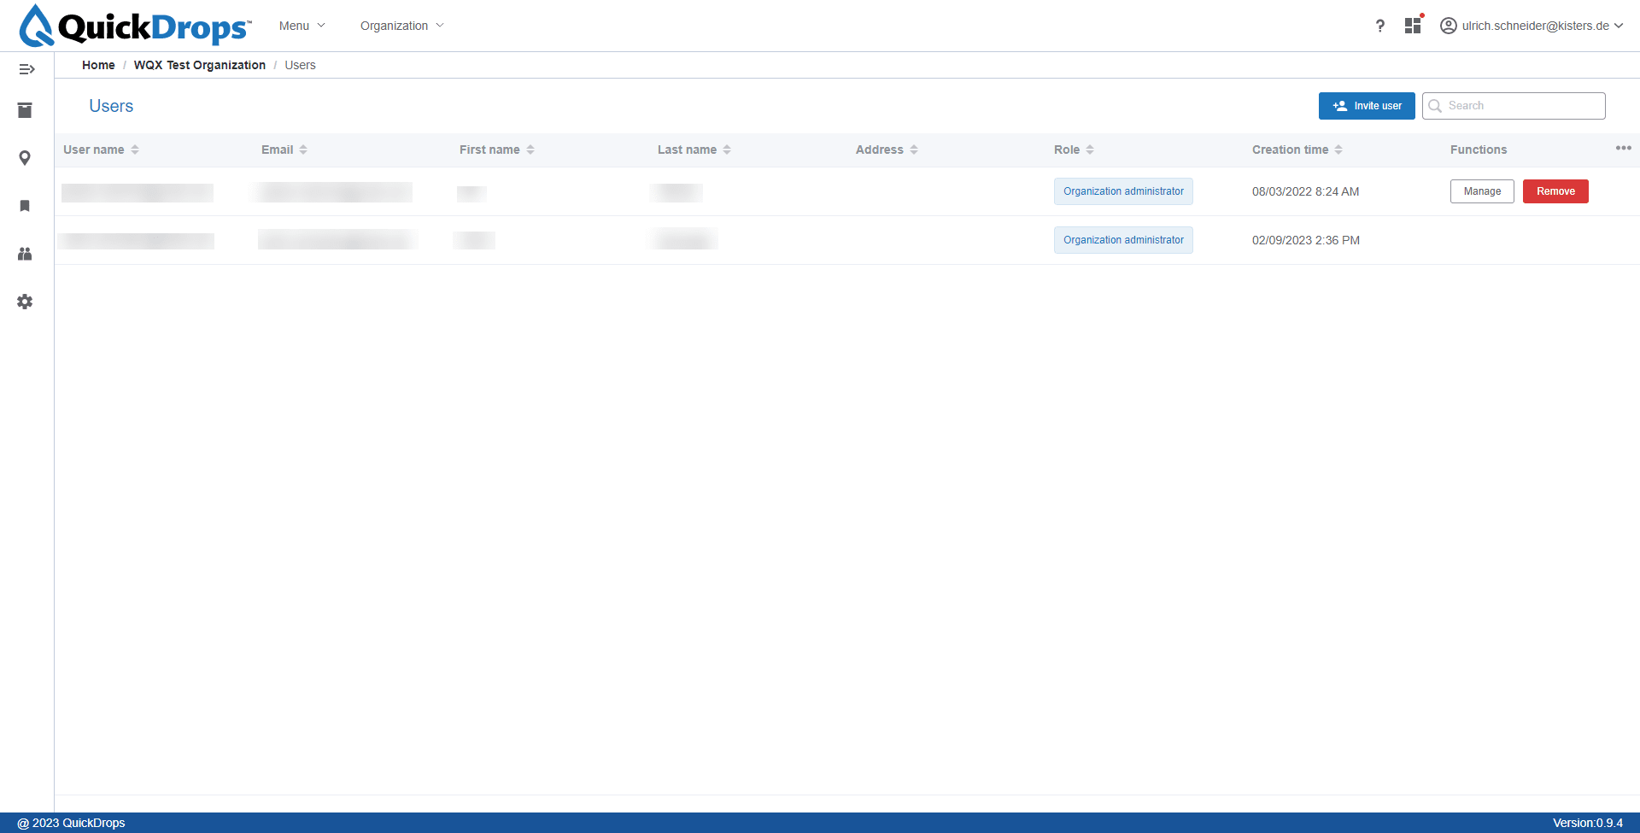Click the Invite user button

[x=1367, y=106]
